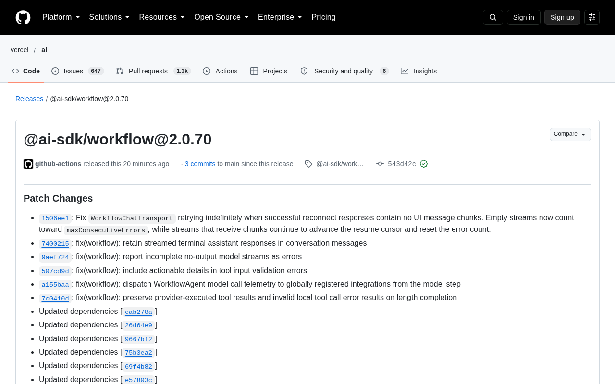Go back to Releases breadcrumb
The height and width of the screenshot is (384, 615).
pos(29,99)
